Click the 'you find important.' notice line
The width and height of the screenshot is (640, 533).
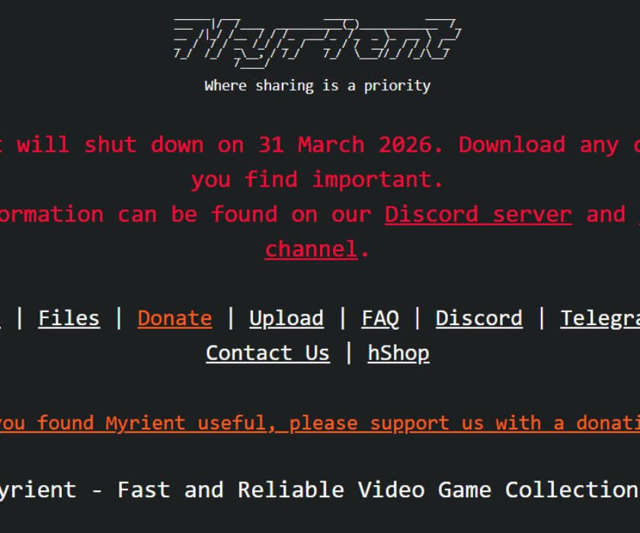318,180
